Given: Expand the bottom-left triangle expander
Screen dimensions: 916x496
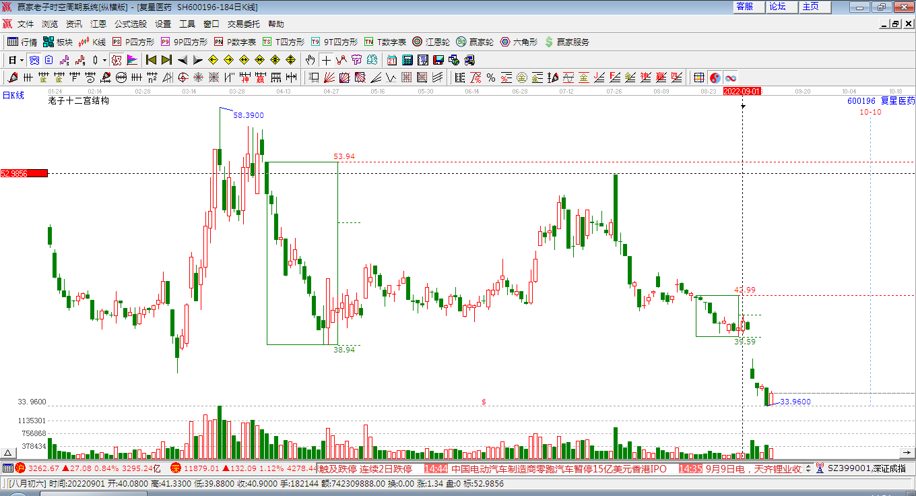Looking at the screenshot, I should click(x=8, y=453).
